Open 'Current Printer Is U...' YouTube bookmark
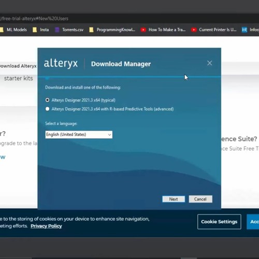 coord(214,30)
